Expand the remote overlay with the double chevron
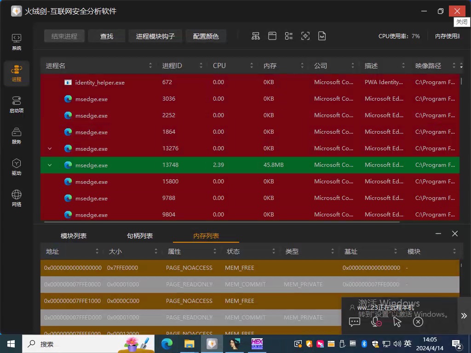Viewport: 471px width, 353px height. tap(464, 315)
